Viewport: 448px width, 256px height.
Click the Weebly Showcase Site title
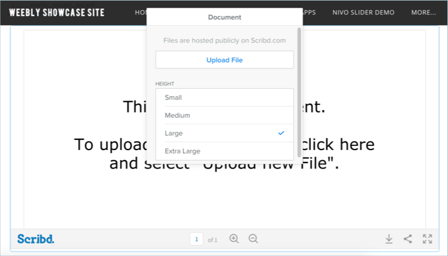57,13
